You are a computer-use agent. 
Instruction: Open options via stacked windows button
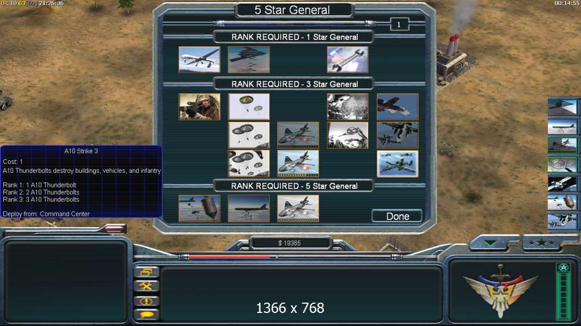tap(146, 272)
